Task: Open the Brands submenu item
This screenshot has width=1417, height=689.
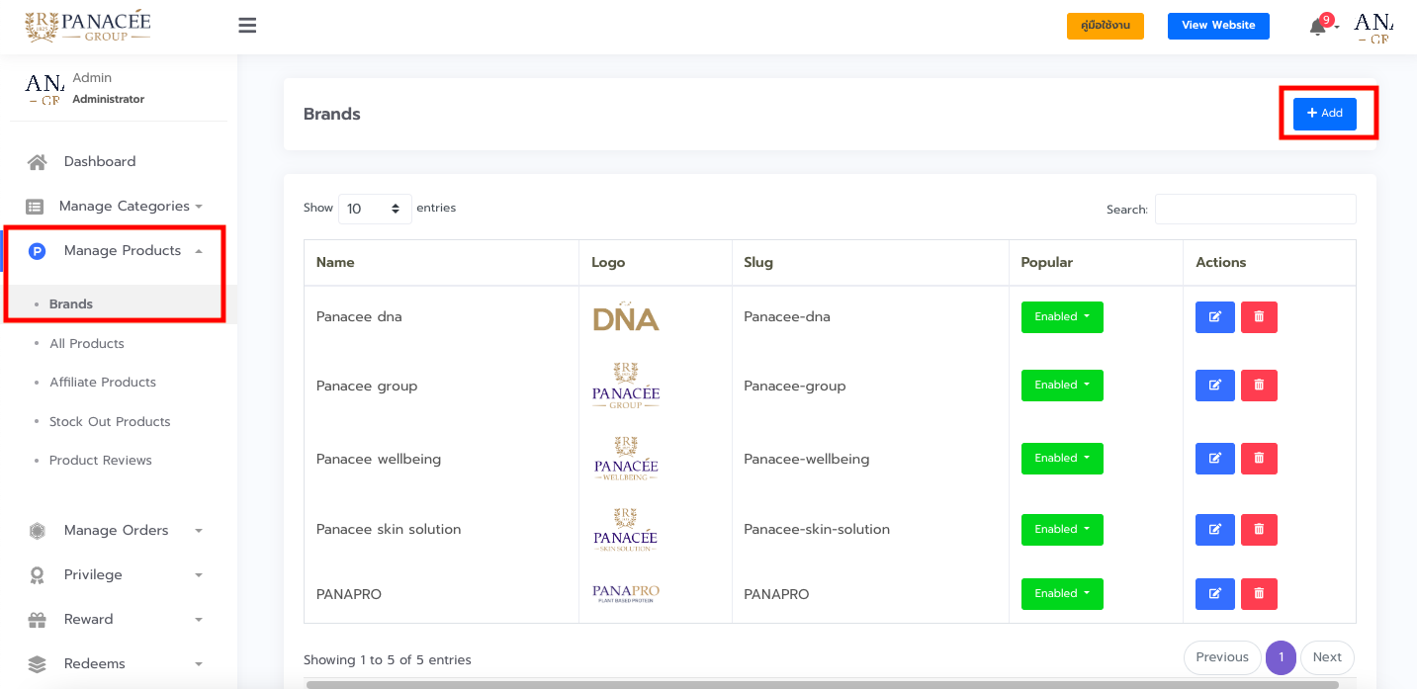Action: tap(71, 304)
